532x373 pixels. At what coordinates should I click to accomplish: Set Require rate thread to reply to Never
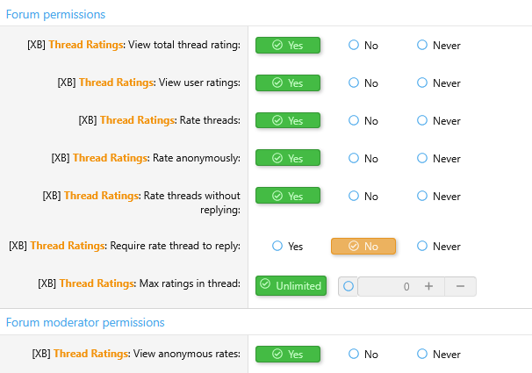[438, 246]
